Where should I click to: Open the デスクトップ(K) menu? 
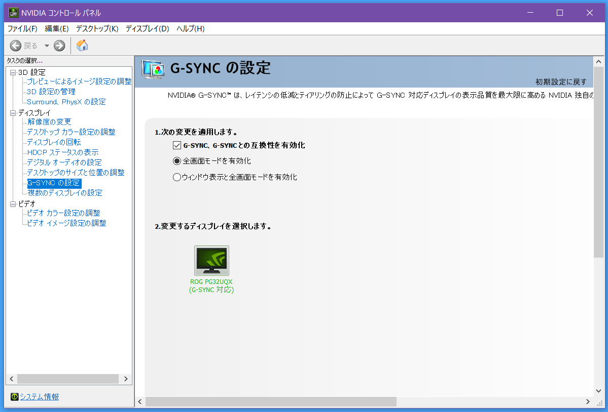coord(97,29)
